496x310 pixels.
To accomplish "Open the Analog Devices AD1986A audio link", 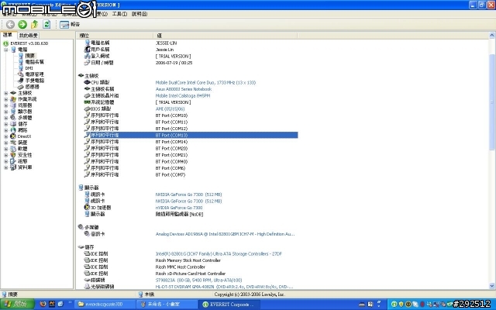I will pyautogui.click(x=225, y=234).
